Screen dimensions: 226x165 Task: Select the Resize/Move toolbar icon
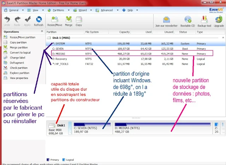click(x=55, y=21)
